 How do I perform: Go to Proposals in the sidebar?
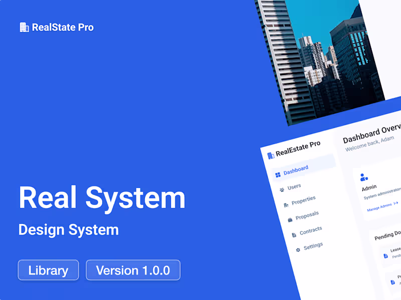point(303,216)
